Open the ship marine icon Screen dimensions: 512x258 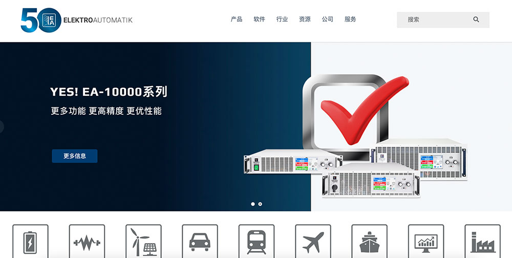(x=369, y=241)
